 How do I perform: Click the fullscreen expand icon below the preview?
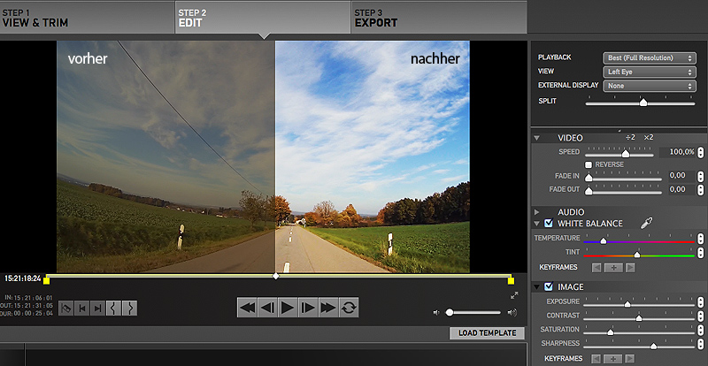pos(513,296)
